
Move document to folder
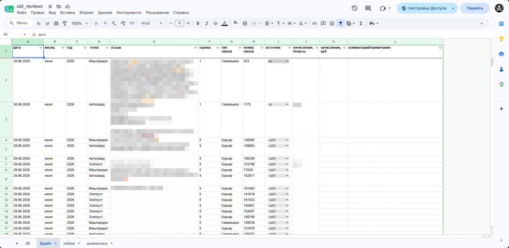pos(59,7)
